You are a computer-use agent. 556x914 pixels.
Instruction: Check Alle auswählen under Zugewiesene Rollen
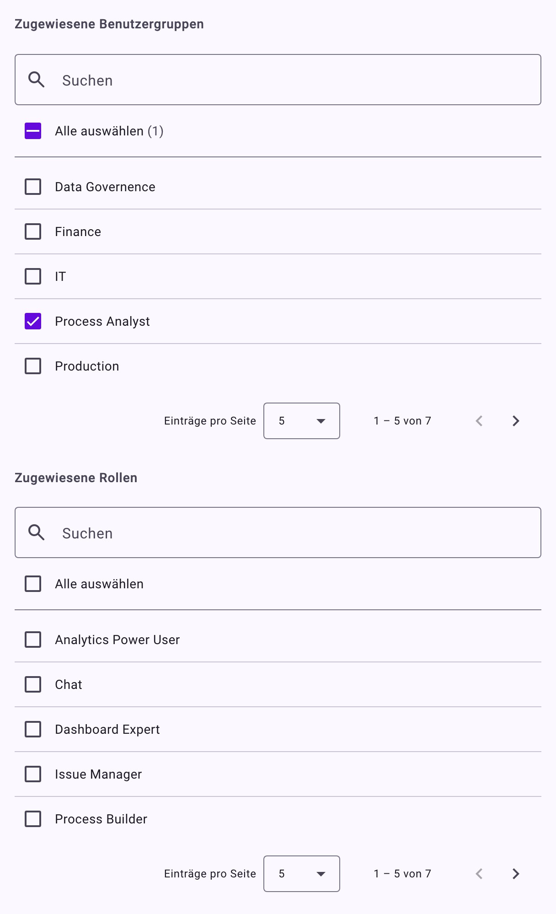pos(33,584)
